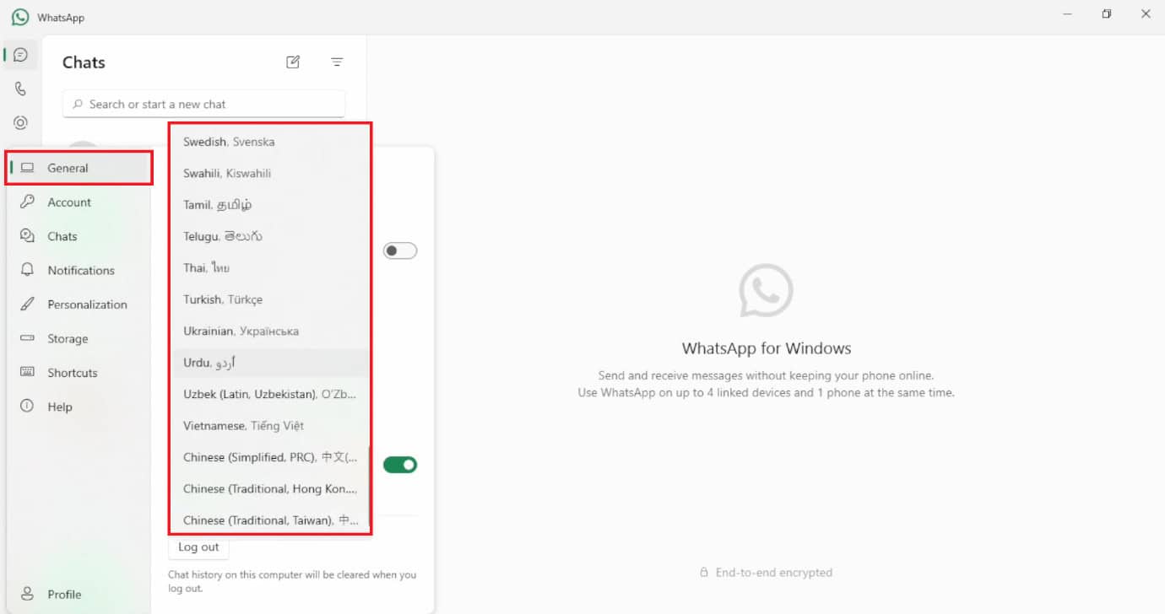This screenshot has width=1165, height=614.
Task: Open the Calls phone icon
Action: pyautogui.click(x=21, y=89)
